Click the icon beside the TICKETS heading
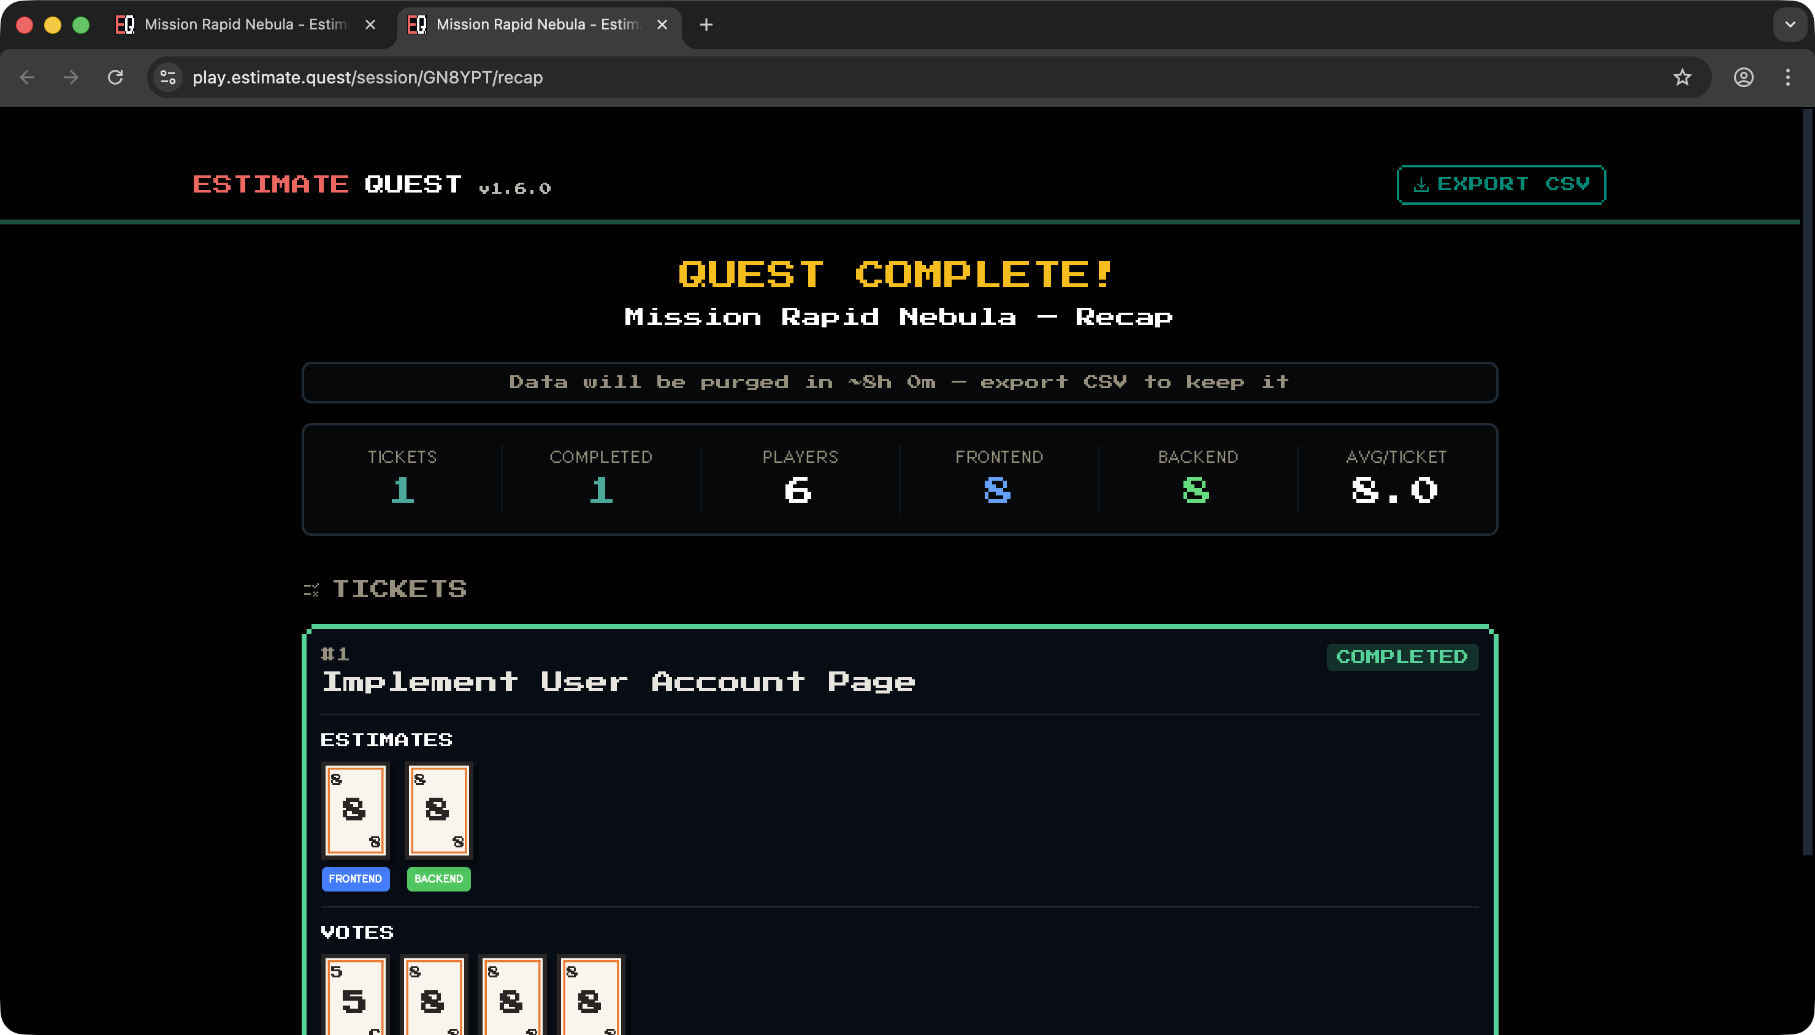Screen dimensions: 1815x1035 pyautogui.click(x=313, y=589)
